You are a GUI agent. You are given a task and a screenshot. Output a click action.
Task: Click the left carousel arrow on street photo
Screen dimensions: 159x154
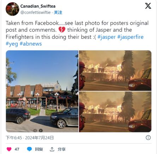pos(35,130)
